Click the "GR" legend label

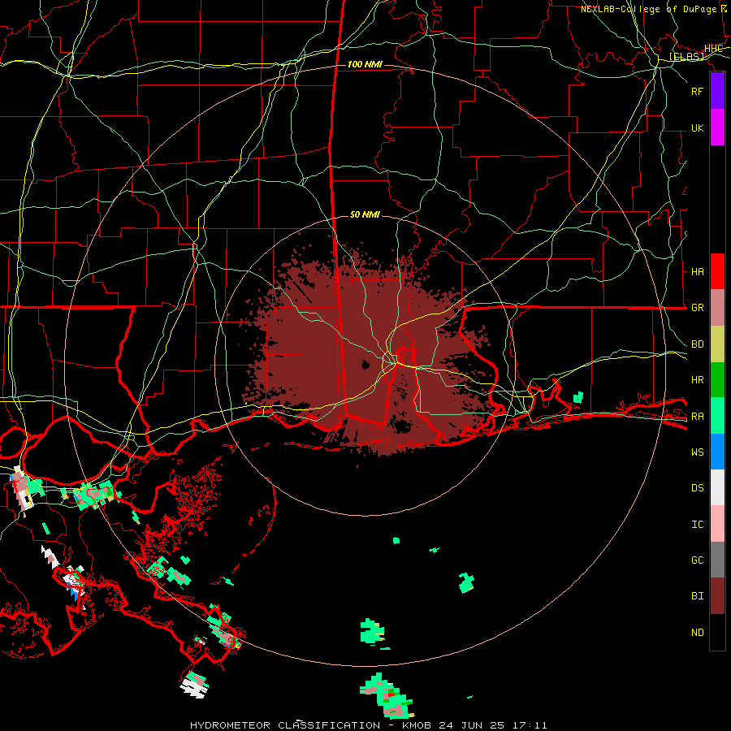pyautogui.click(x=697, y=308)
